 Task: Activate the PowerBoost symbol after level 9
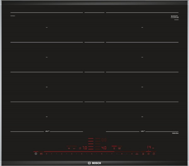coord(137,154)
